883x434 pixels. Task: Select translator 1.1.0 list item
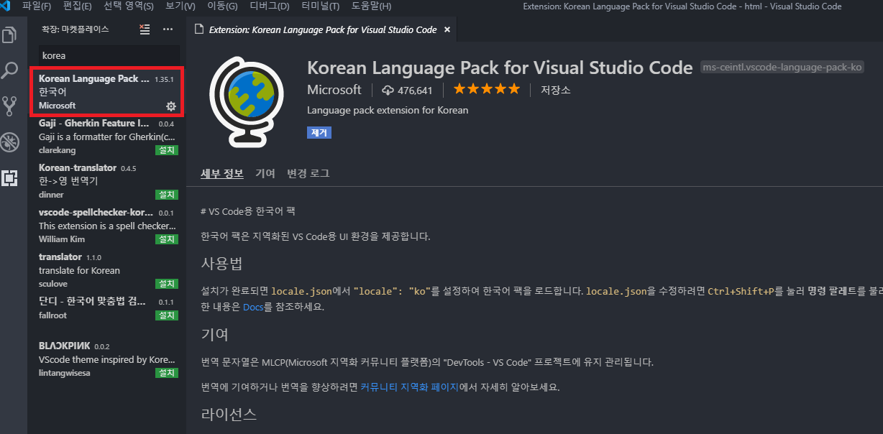(106, 270)
